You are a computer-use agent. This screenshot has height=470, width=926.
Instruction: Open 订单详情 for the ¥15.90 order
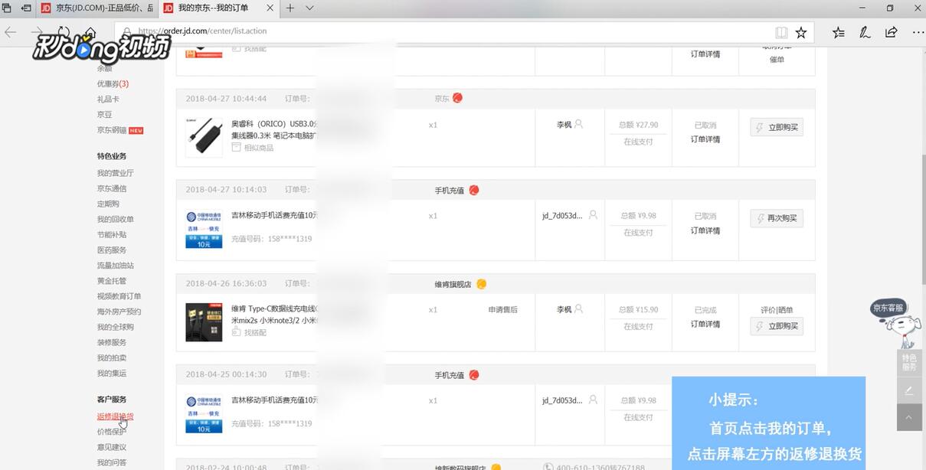click(705, 324)
